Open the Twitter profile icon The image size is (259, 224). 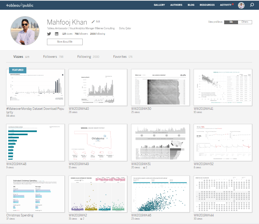click(49, 34)
